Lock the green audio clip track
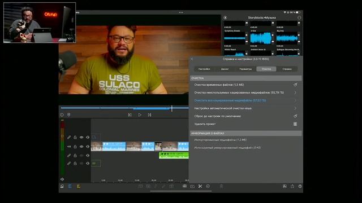 [75, 156]
